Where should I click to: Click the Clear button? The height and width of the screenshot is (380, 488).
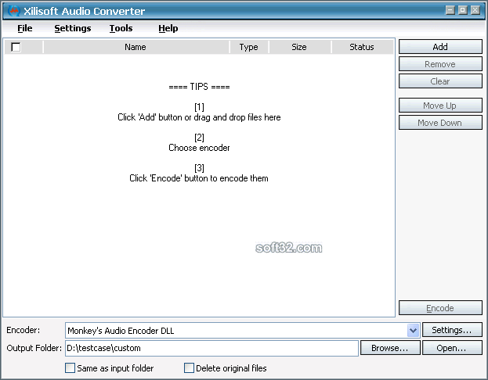(440, 81)
